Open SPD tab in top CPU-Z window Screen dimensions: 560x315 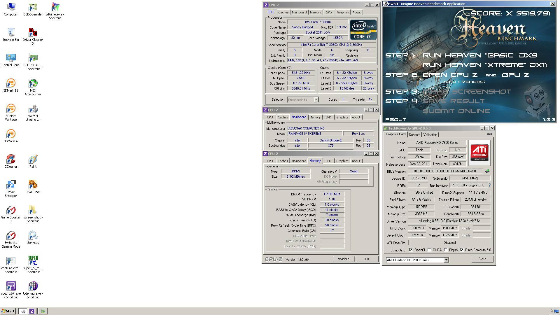click(329, 12)
